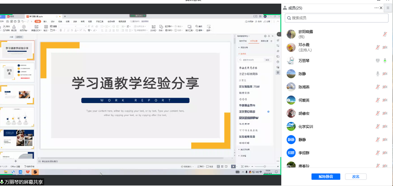Image resolution: width=393 pixels, height=186 pixels.
Task: Switch to the 大纲 outline tab
Action: point(11,37)
